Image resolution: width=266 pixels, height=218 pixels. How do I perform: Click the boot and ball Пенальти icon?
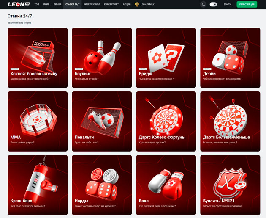pos(102,122)
